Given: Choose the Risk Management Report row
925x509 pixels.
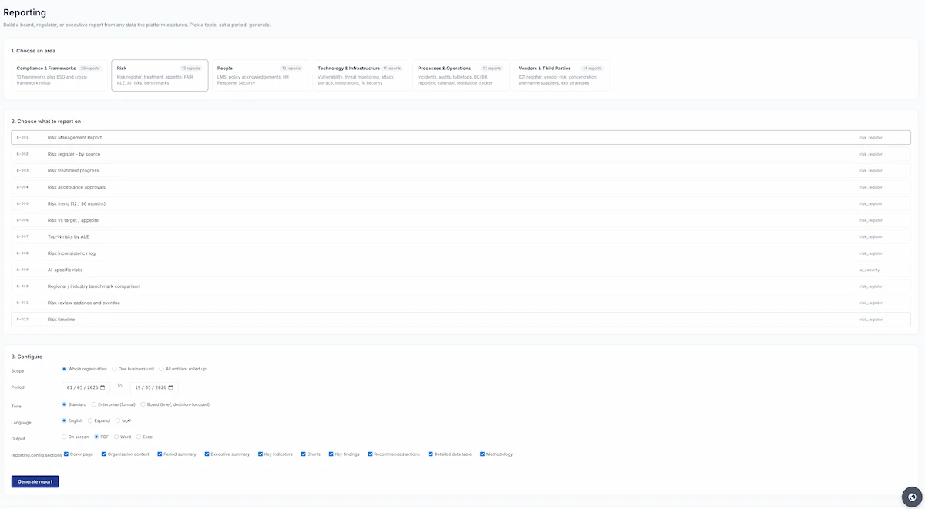Looking at the screenshot, I should coord(461,137).
